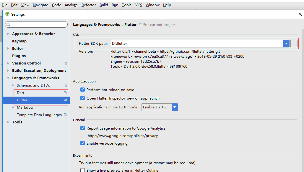Click the Framework revision c7ea3ca377 line
304x172 pixels.
click(177, 57)
